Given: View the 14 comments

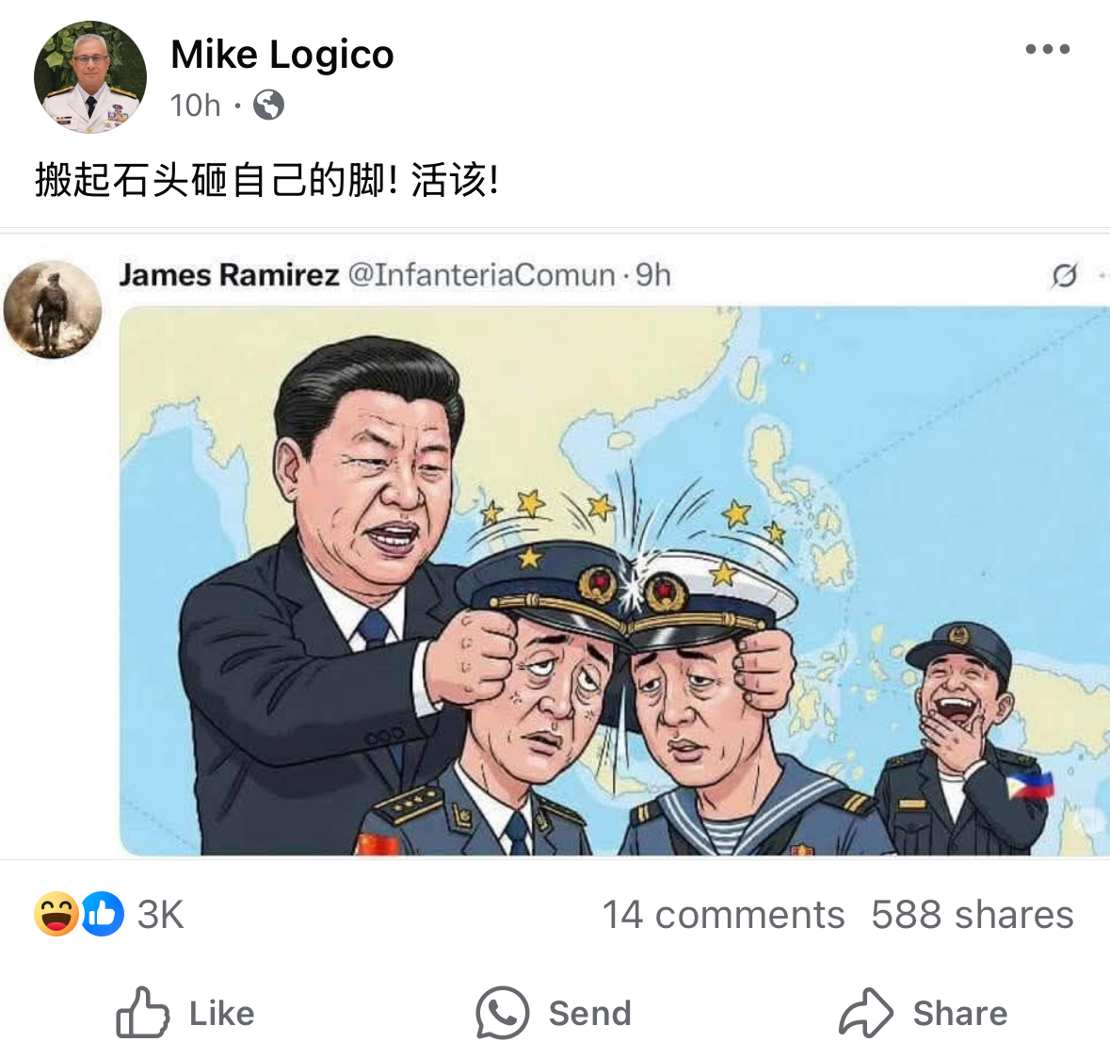Looking at the screenshot, I should click(x=723, y=914).
